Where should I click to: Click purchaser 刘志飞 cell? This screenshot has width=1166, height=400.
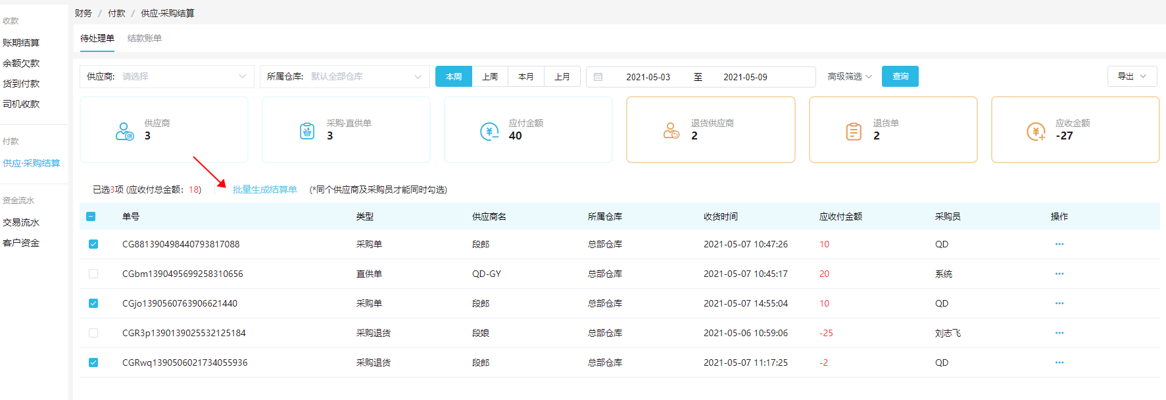(948, 333)
